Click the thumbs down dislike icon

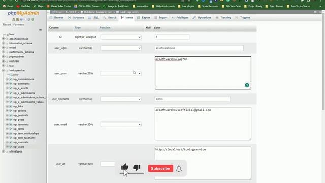coord(137,167)
